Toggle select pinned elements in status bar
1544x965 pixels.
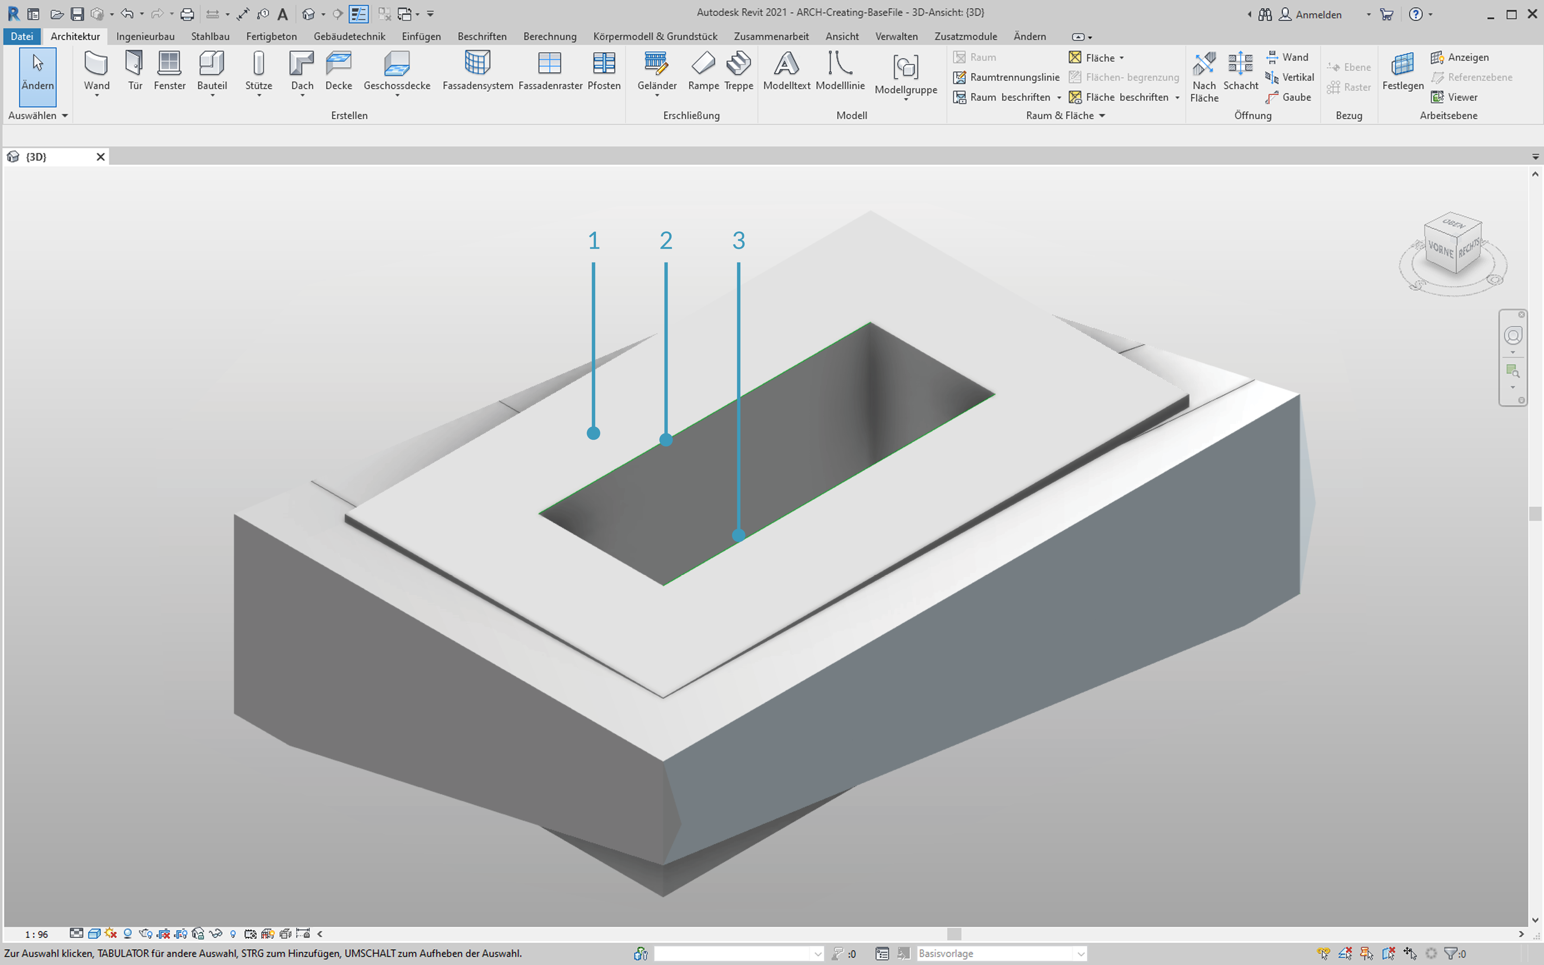point(1366,953)
